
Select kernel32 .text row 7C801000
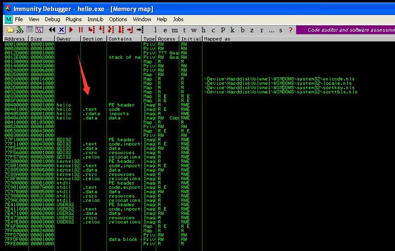[x=199, y=166]
